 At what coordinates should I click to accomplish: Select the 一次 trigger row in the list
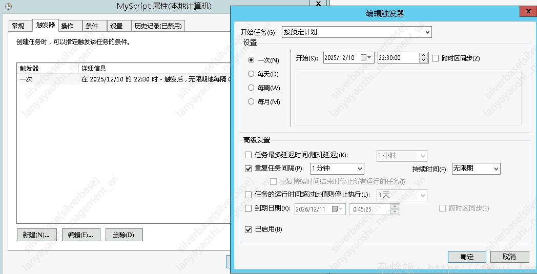(123, 79)
